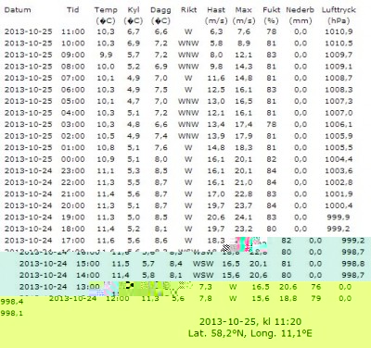Select pressure value 1010,5
Image resolution: width=371 pixels, height=348 pixels.
tap(339, 43)
